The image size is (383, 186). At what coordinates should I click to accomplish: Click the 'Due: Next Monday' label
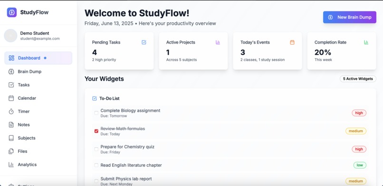point(116,184)
